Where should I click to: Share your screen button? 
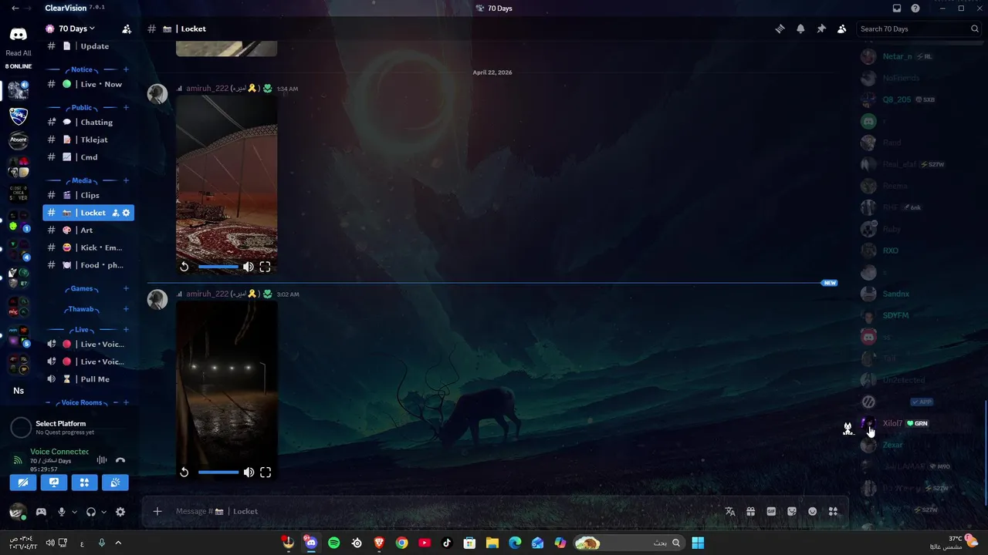[54, 483]
